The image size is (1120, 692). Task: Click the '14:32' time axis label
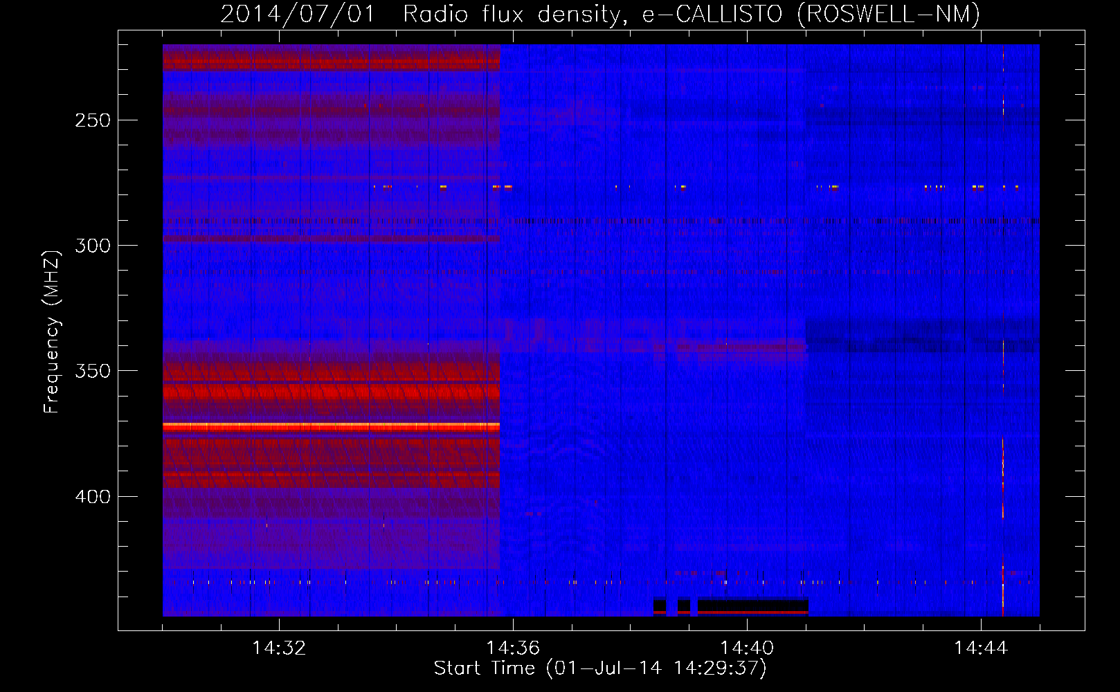[x=279, y=648]
